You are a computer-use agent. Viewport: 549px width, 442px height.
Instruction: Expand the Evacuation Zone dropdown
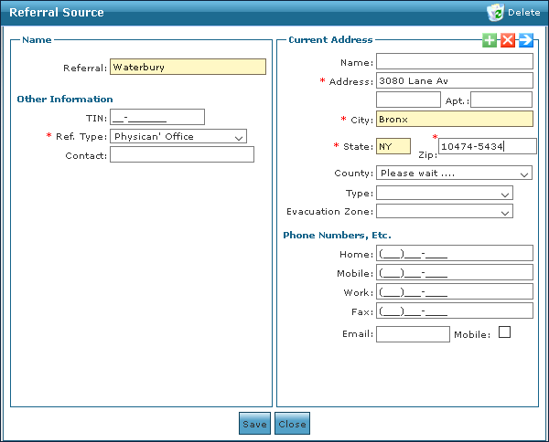click(x=445, y=211)
